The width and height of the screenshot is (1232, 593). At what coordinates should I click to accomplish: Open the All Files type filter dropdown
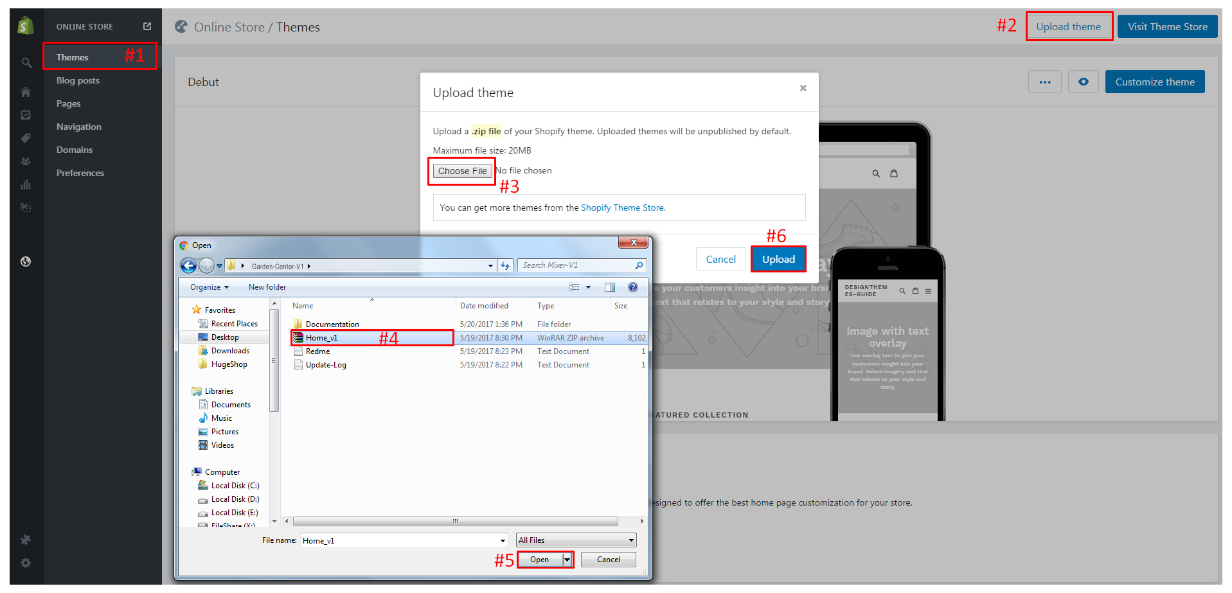[576, 540]
